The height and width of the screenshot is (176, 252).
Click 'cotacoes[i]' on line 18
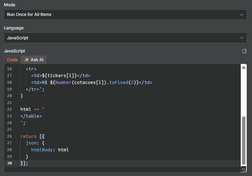pos(89,82)
